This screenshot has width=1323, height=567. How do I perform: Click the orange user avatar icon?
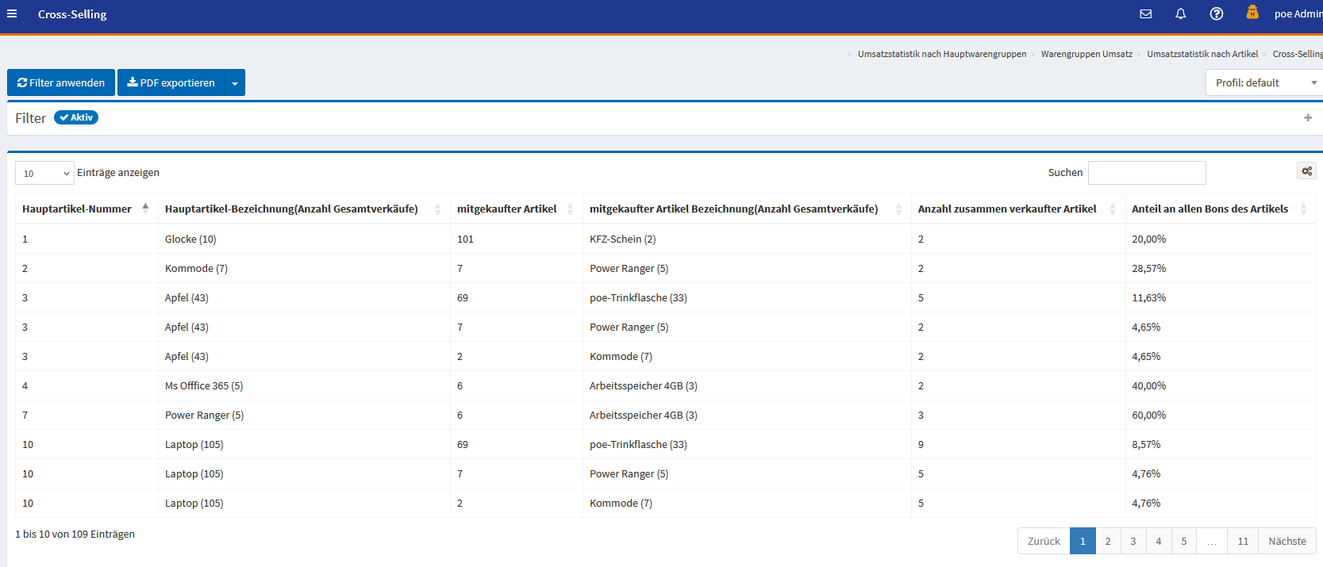point(1252,13)
